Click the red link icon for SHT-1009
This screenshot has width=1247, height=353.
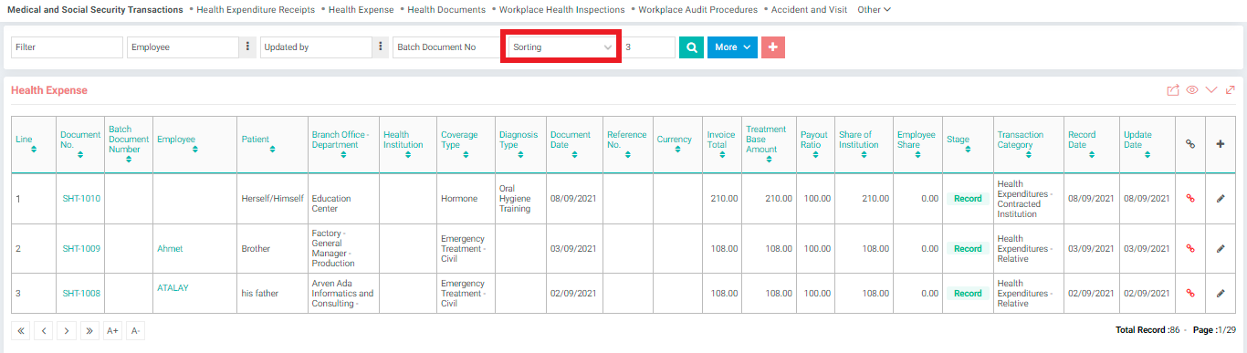click(x=1189, y=248)
